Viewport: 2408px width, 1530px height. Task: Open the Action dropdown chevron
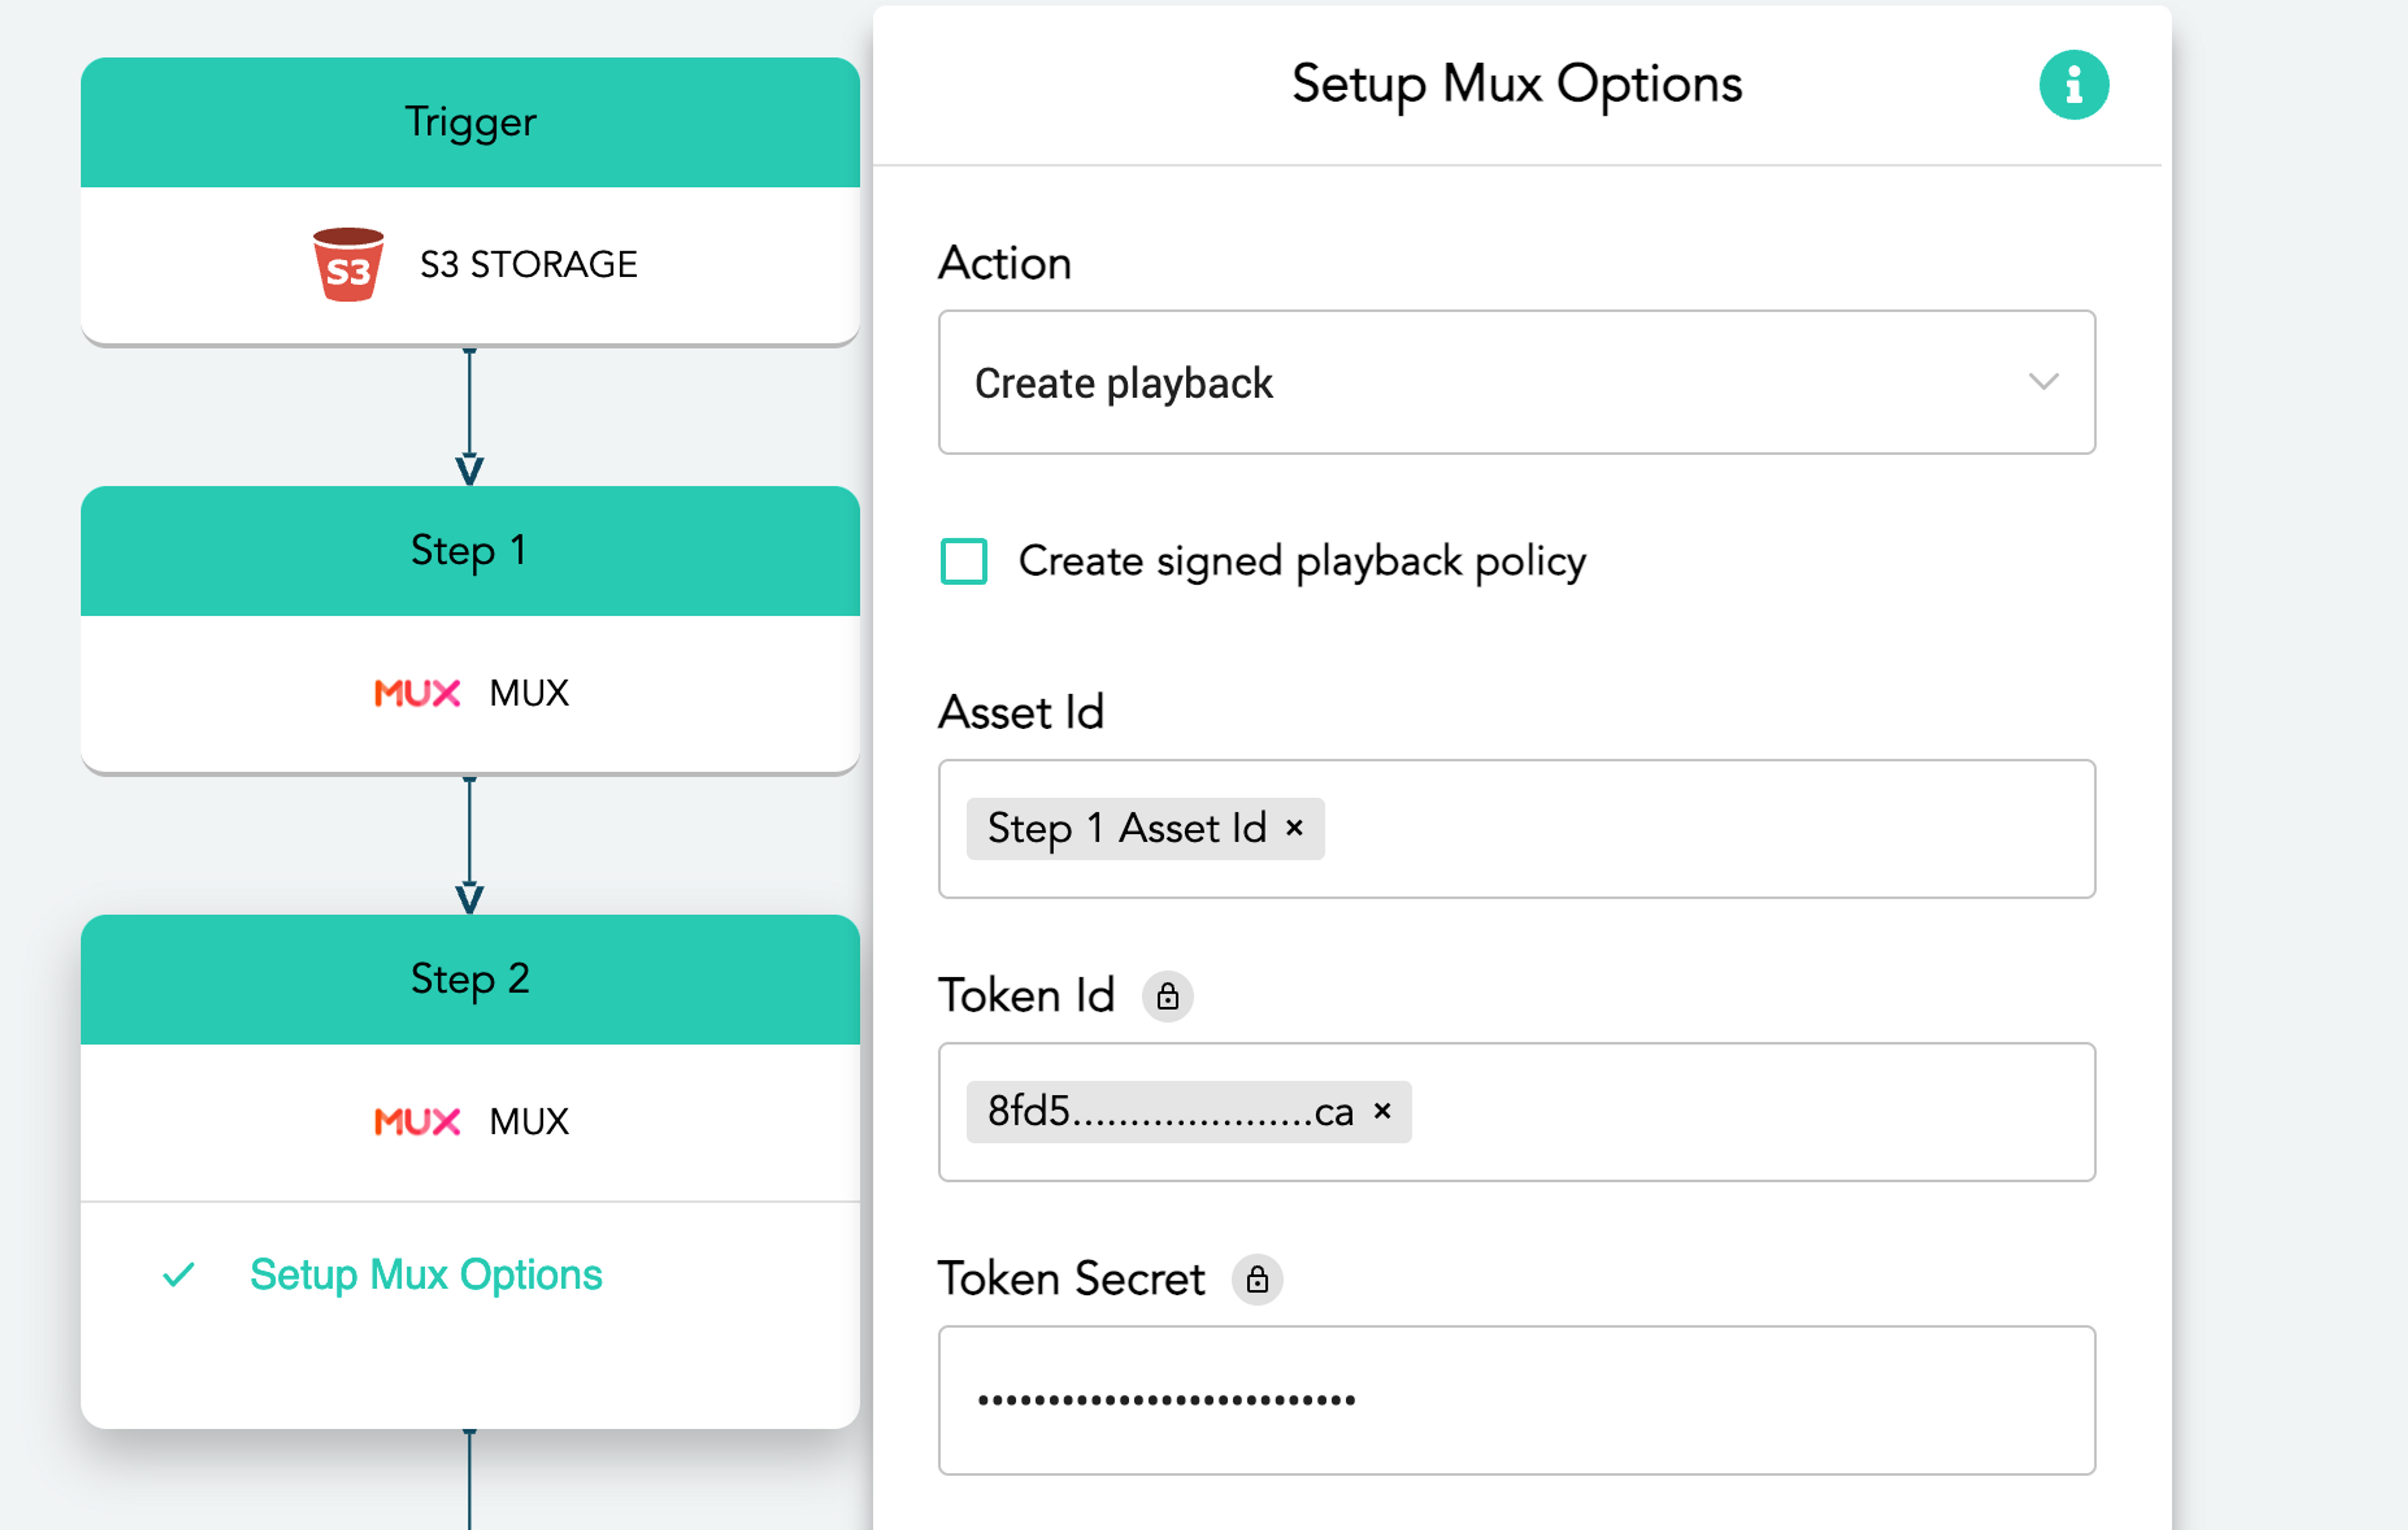pyautogui.click(x=2043, y=381)
